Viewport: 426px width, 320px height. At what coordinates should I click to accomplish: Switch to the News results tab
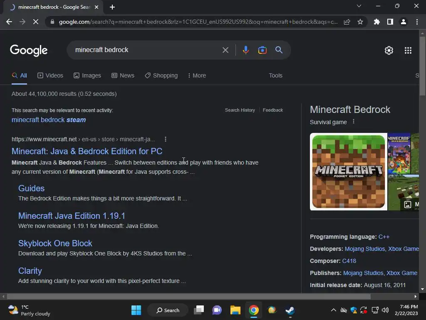pos(123,76)
